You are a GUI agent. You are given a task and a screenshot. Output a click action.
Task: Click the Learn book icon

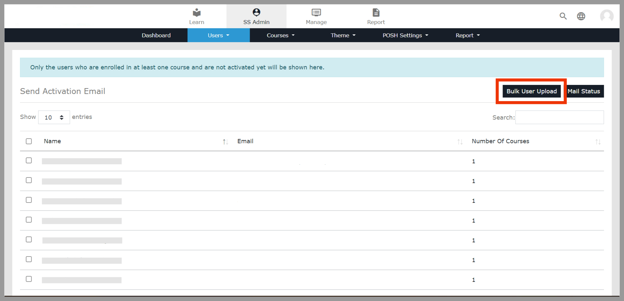pyautogui.click(x=196, y=13)
